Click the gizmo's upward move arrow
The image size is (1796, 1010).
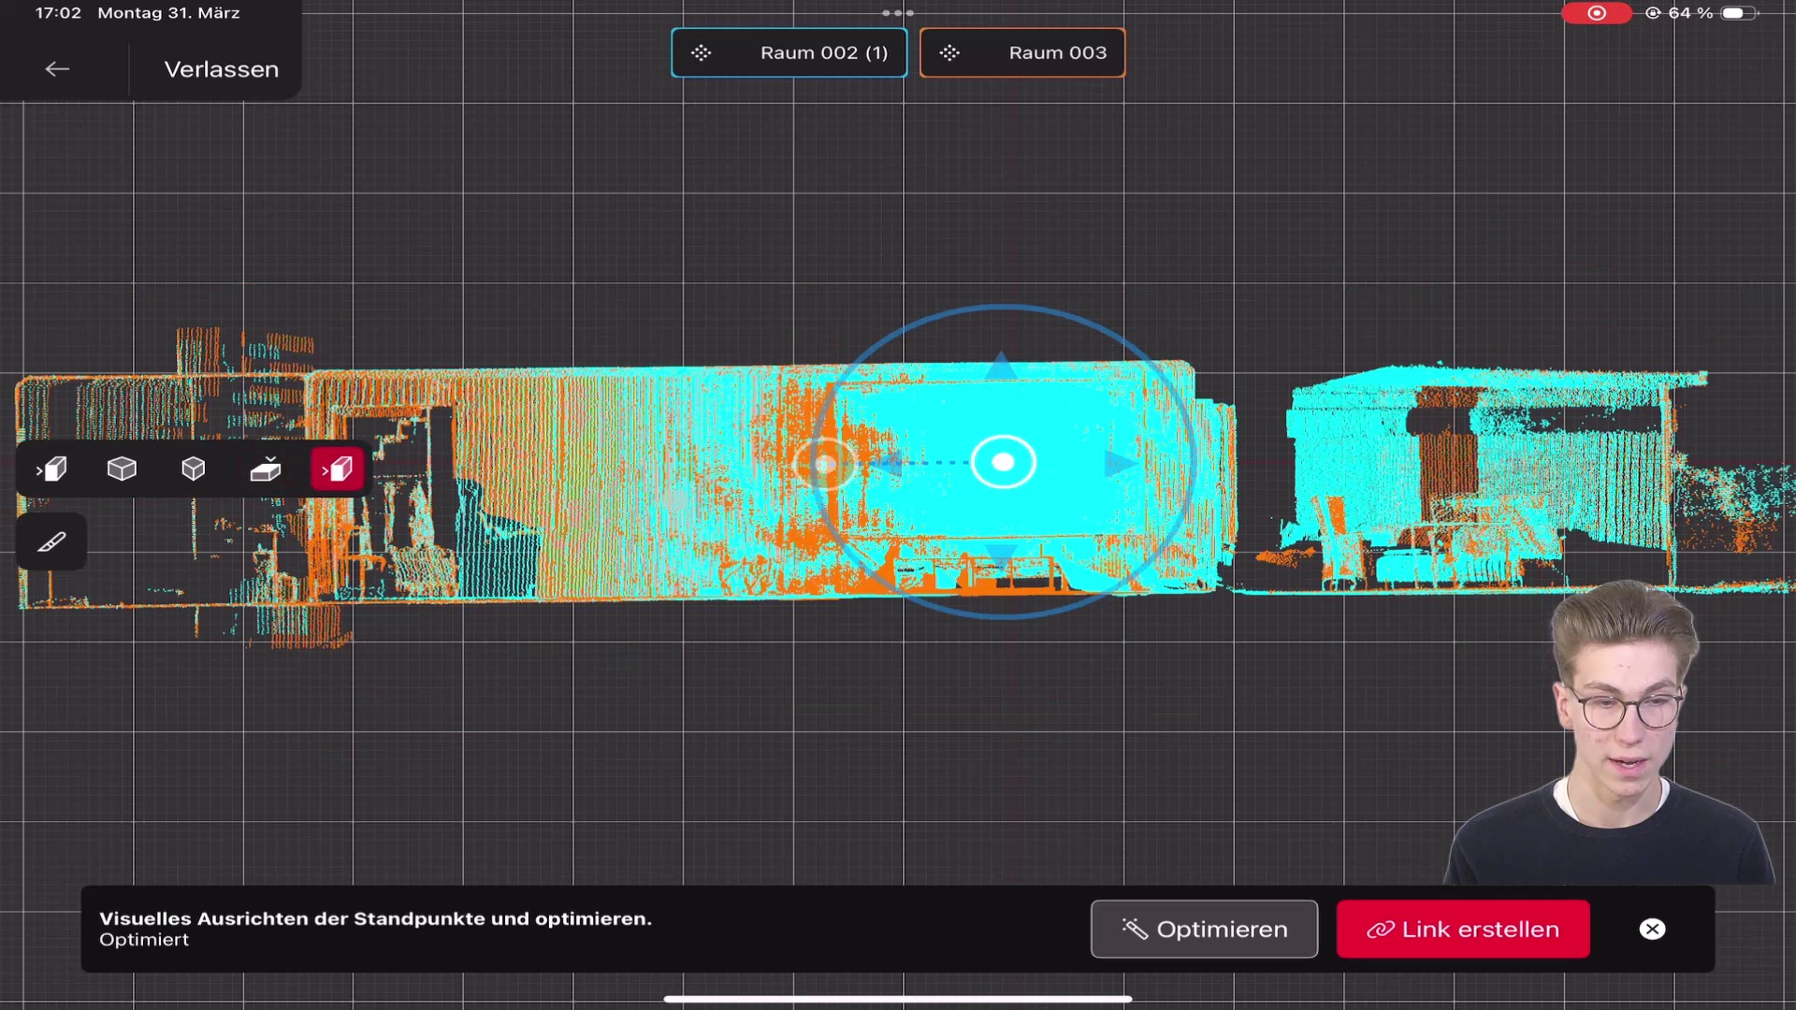[1002, 366]
